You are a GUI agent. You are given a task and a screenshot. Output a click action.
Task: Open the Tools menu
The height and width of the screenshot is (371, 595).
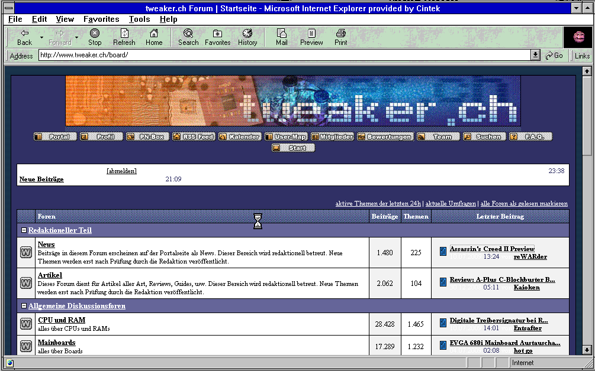point(139,19)
